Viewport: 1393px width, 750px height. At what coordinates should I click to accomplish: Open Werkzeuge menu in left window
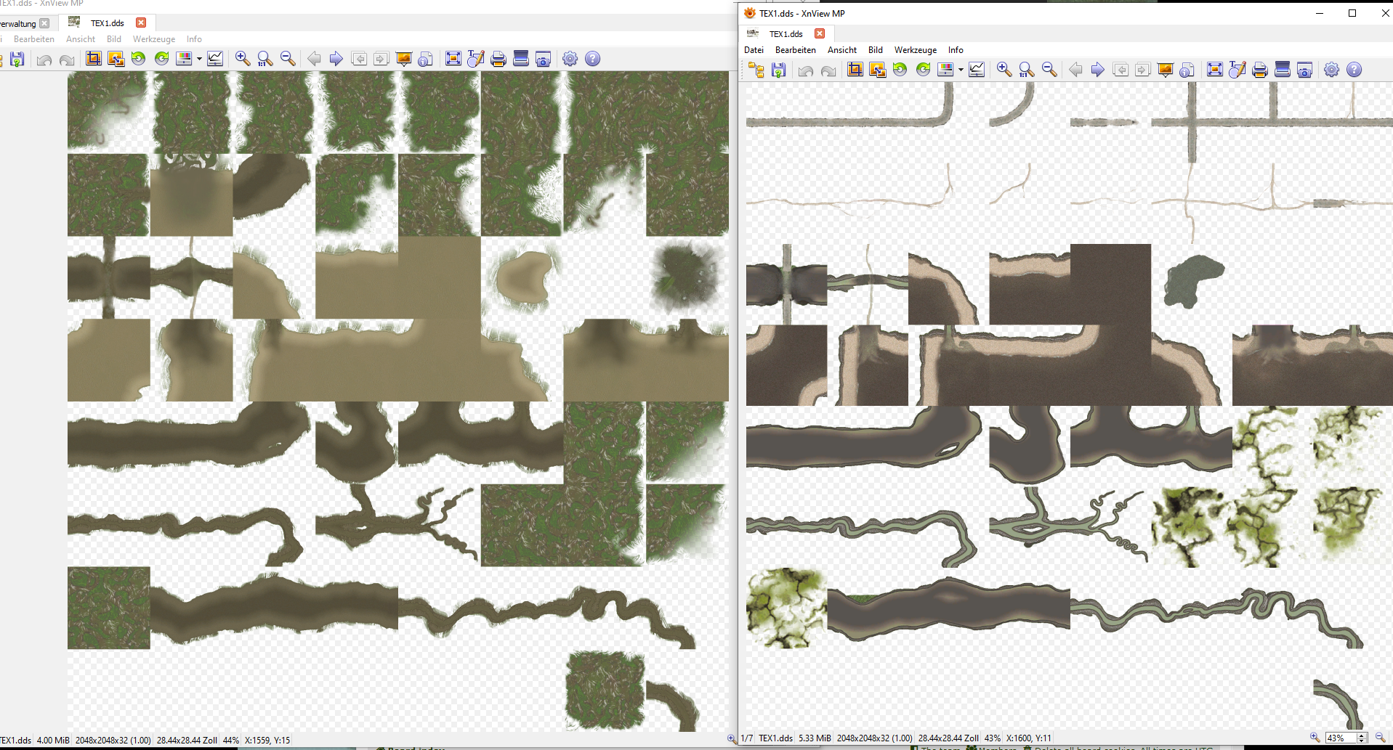154,39
